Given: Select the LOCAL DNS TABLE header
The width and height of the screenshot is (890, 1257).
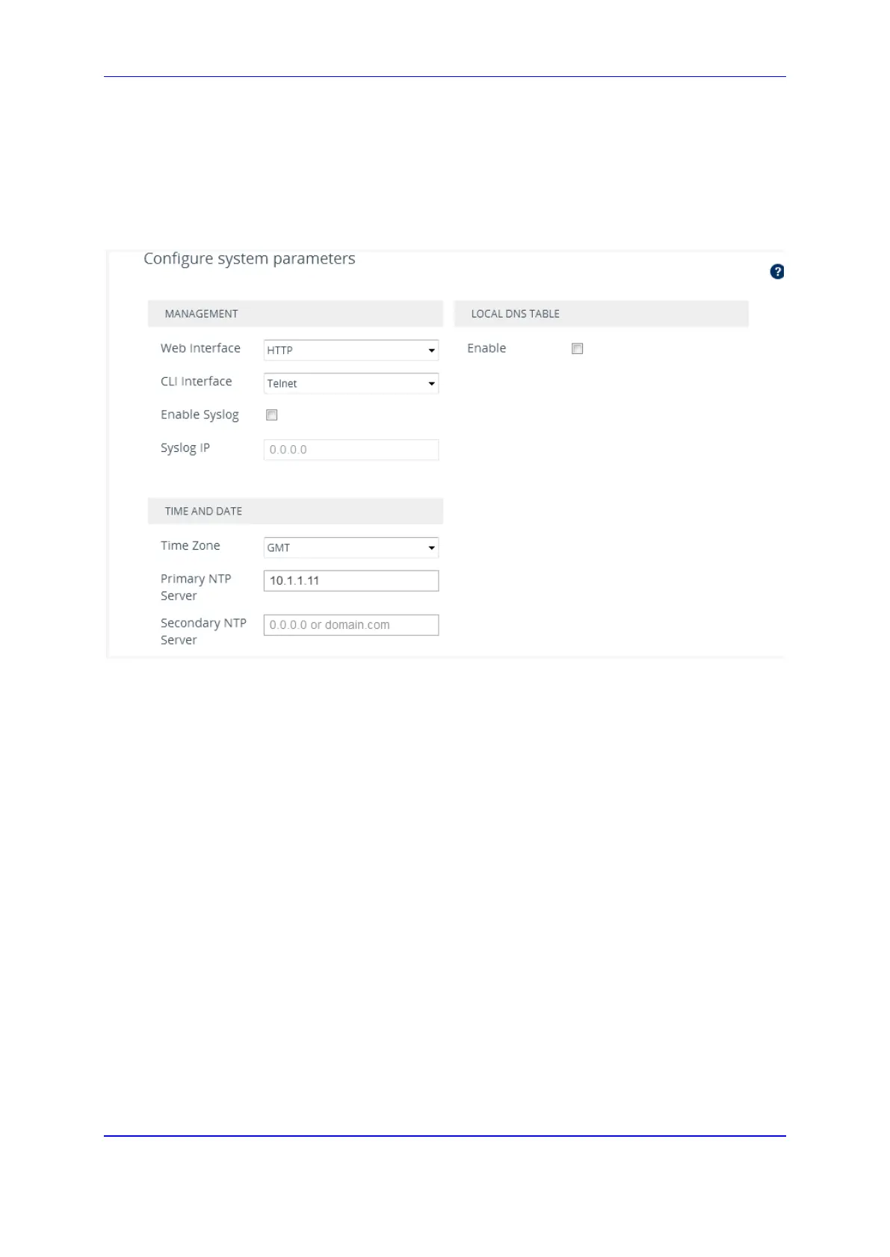Looking at the screenshot, I should (515, 314).
